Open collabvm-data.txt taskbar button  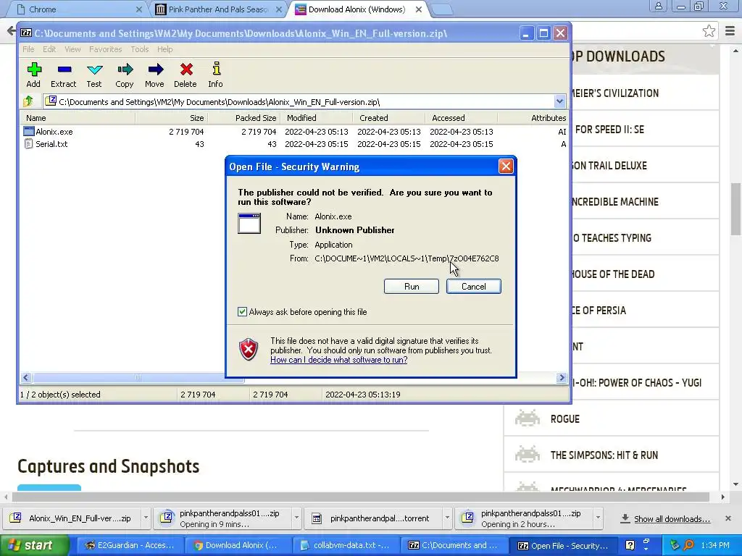(x=346, y=545)
